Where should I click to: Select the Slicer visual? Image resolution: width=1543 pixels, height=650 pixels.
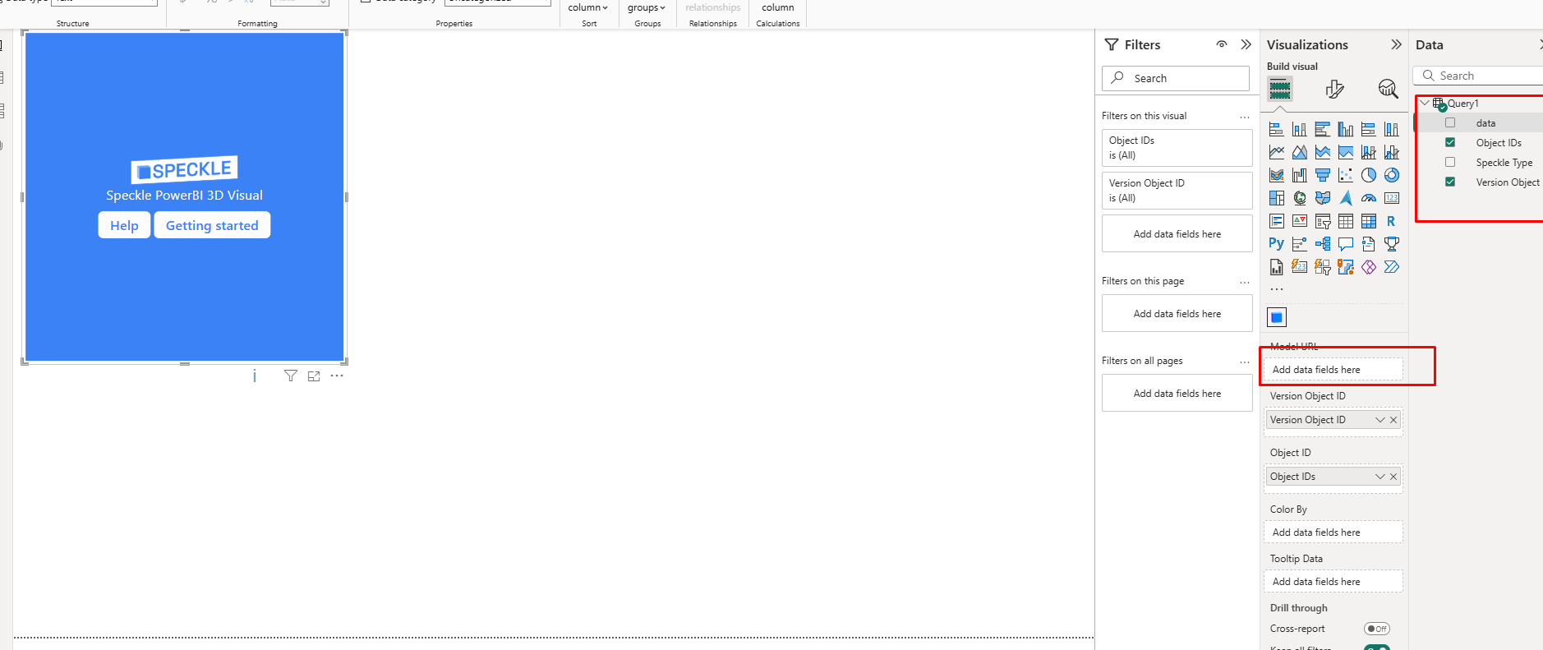pos(1322,221)
